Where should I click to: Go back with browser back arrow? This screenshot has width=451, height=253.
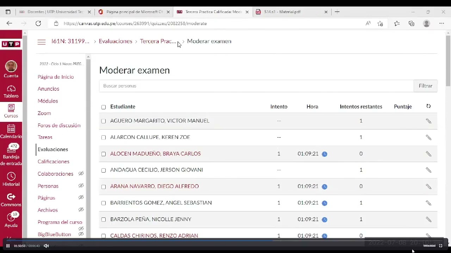coord(9,24)
